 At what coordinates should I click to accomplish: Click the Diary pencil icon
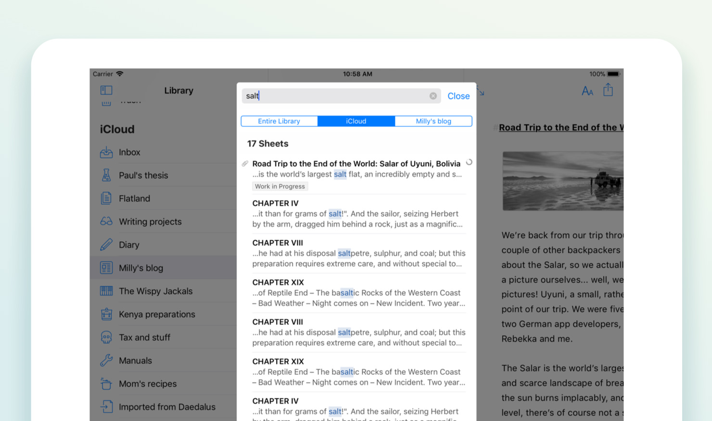106,245
